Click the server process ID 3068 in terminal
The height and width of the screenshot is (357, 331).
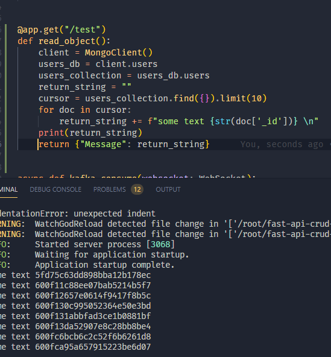tap(161, 244)
